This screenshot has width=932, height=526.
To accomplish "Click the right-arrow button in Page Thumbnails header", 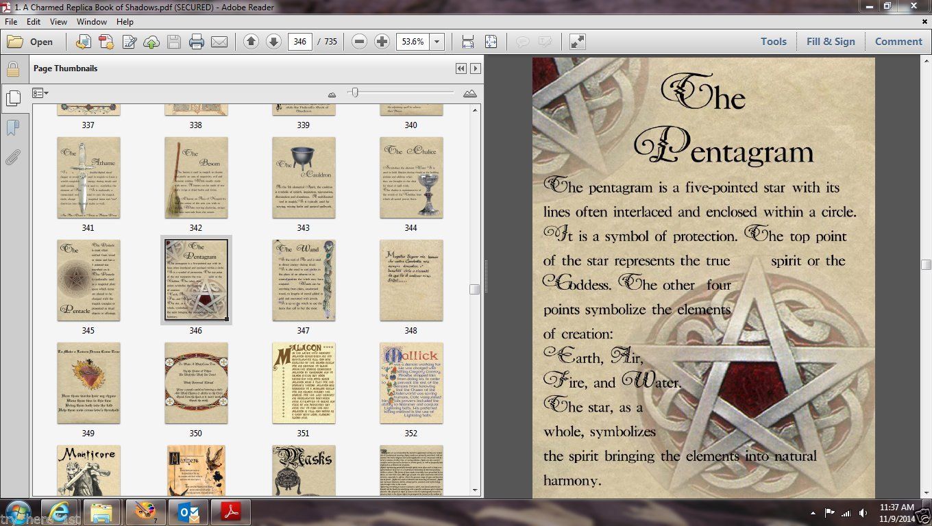I will pos(476,68).
